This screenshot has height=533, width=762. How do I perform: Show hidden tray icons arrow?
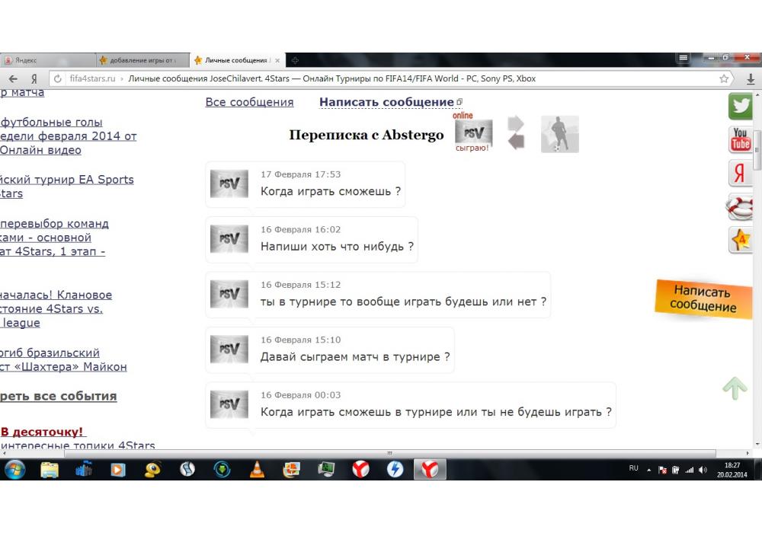tap(648, 469)
